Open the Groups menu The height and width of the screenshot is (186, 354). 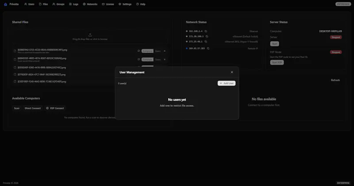(58, 4)
